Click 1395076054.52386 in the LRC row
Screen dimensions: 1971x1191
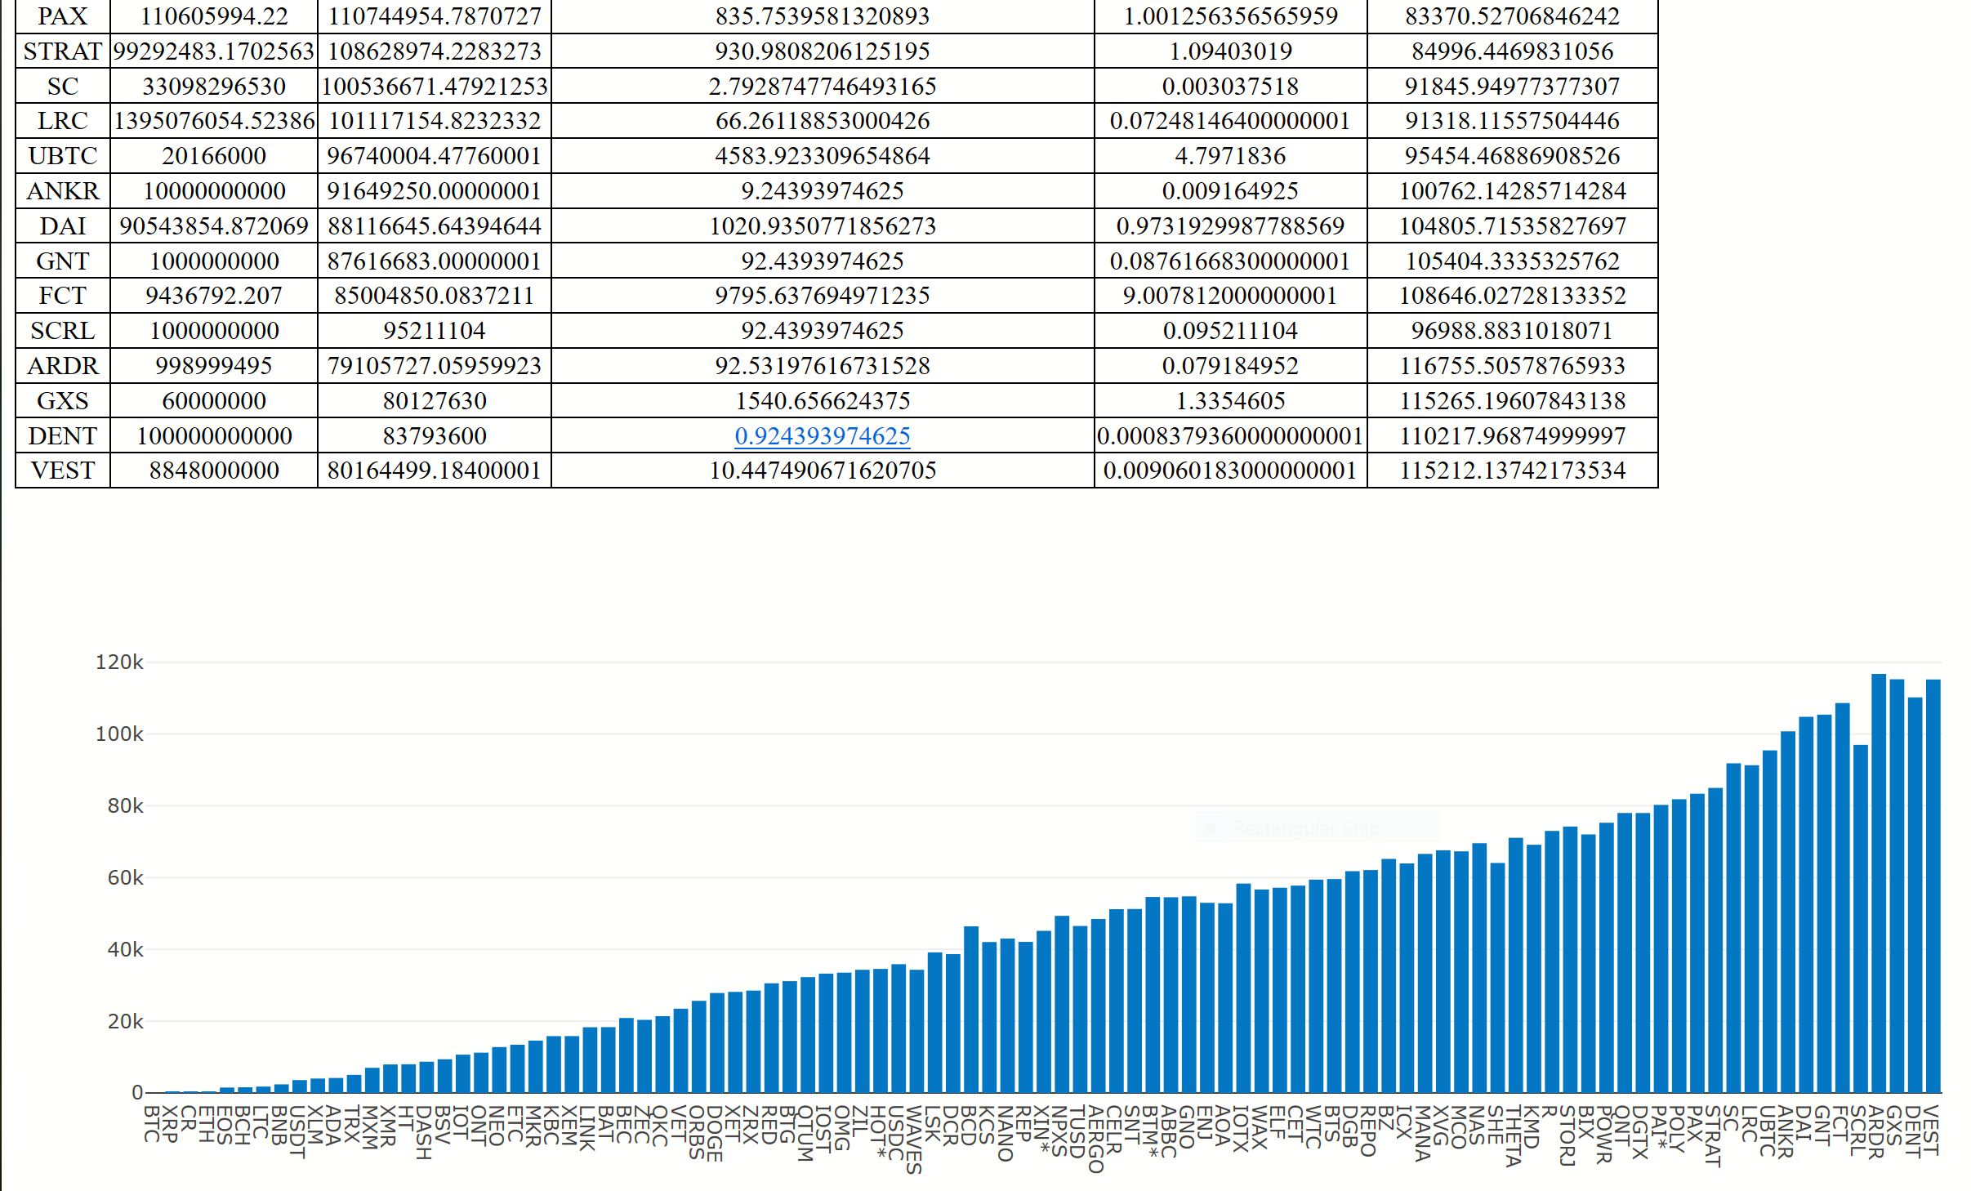pos(214,121)
